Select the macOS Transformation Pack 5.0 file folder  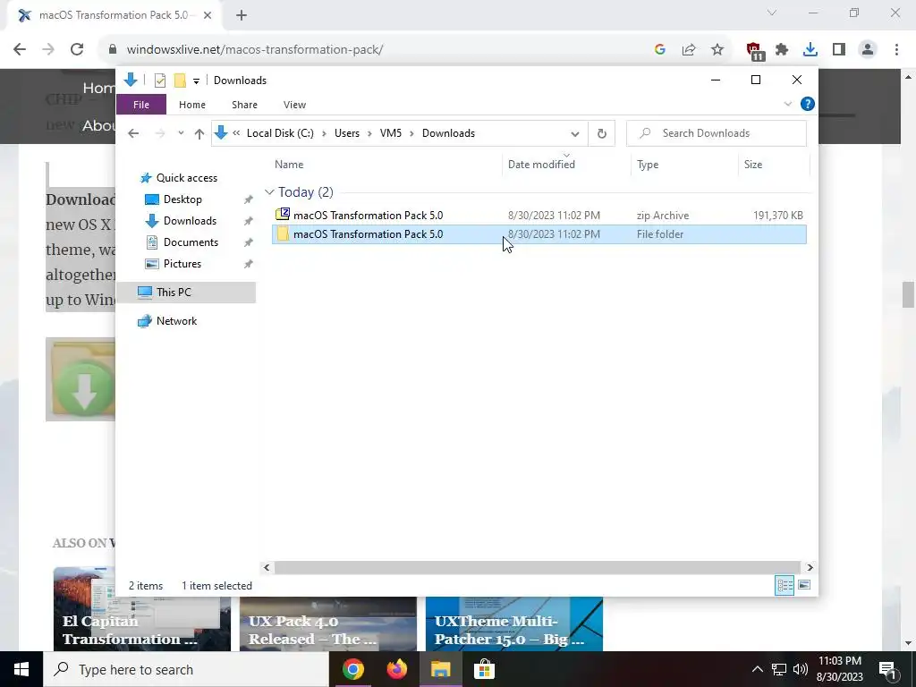[x=539, y=234]
